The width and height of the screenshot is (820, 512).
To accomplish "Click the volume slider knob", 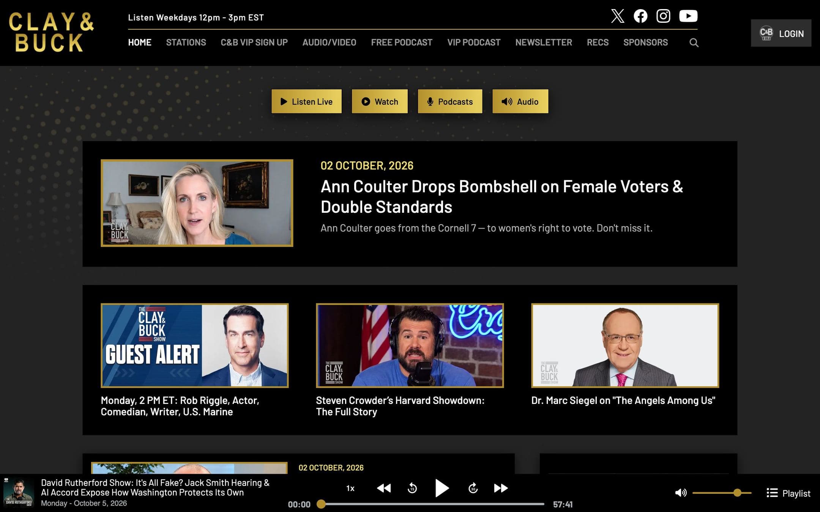I will [737, 493].
